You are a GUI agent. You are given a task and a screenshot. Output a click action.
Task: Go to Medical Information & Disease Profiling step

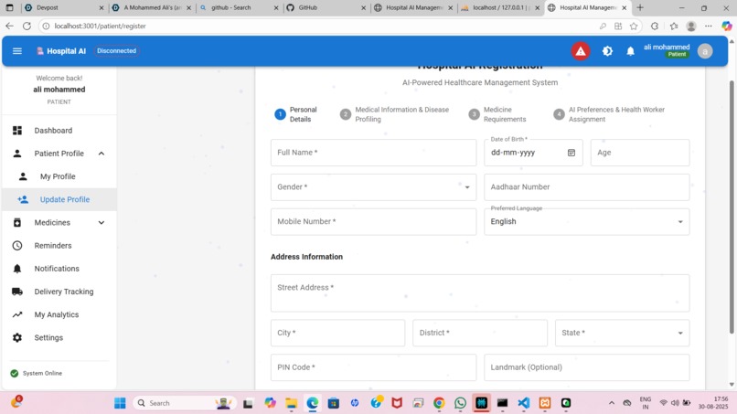point(394,114)
